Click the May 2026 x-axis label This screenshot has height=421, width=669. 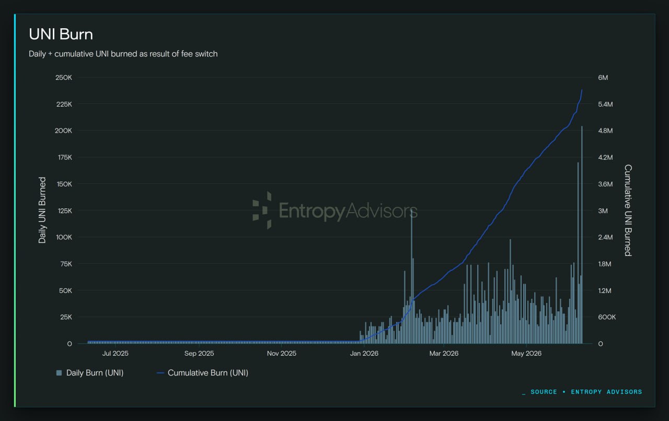click(x=526, y=354)
